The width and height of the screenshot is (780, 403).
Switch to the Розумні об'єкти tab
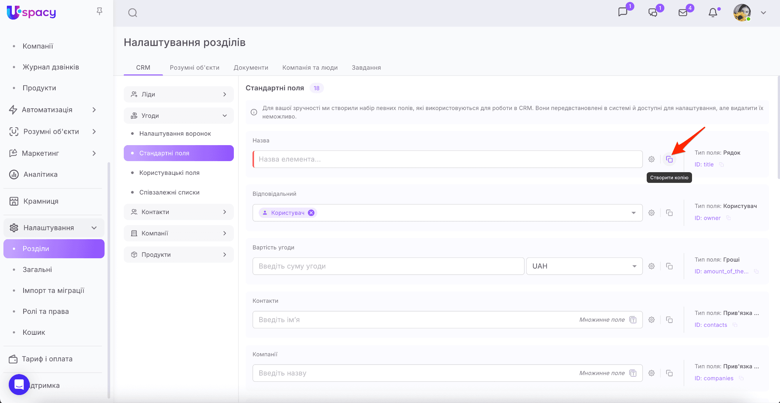[x=194, y=67]
